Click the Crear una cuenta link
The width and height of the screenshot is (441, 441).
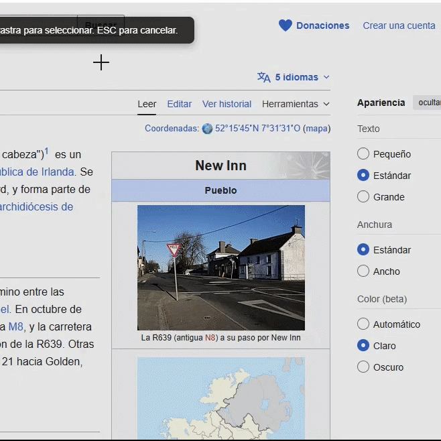point(399,25)
